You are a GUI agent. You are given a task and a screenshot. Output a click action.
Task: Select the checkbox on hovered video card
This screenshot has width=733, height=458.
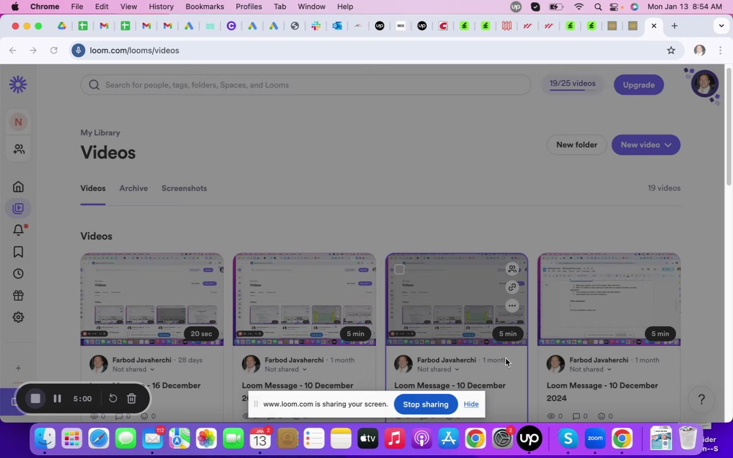coord(400,269)
